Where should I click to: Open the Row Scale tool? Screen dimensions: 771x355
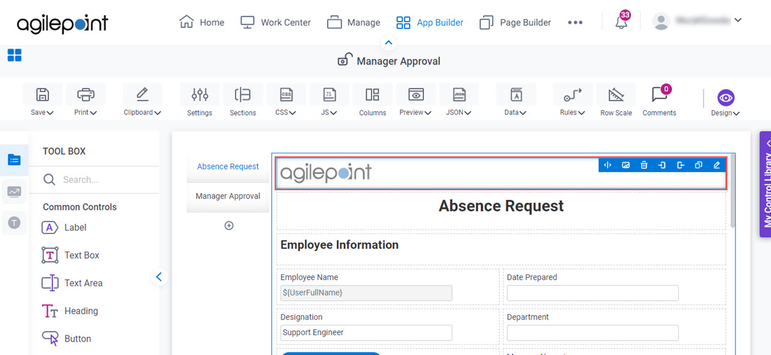[x=616, y=100]
